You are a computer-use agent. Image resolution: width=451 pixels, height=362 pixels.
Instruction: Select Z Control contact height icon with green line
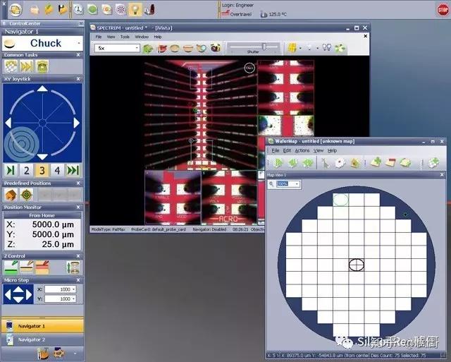(x=11, y=267)
